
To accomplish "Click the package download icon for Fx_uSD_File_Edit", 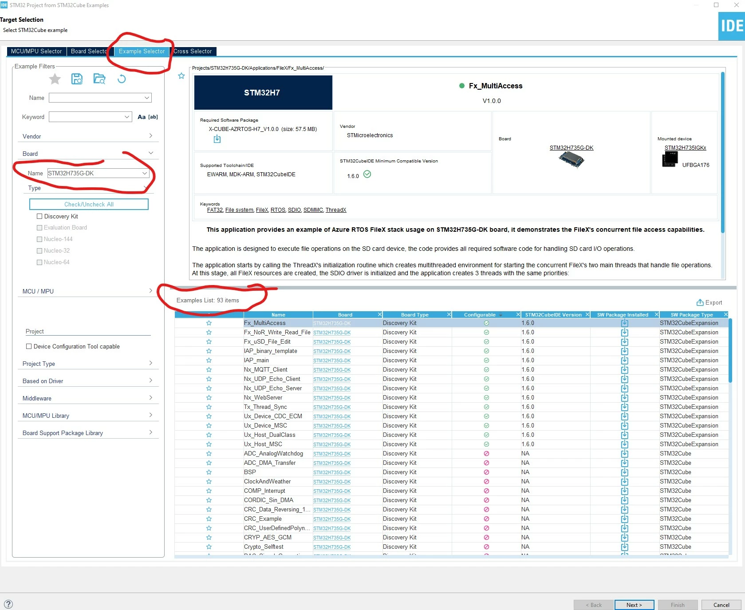I will (x=625, y=342).
